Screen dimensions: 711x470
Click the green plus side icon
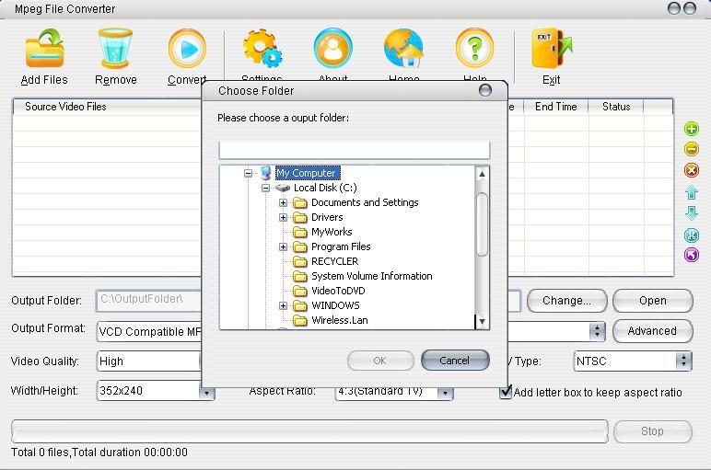click(691, 129)
